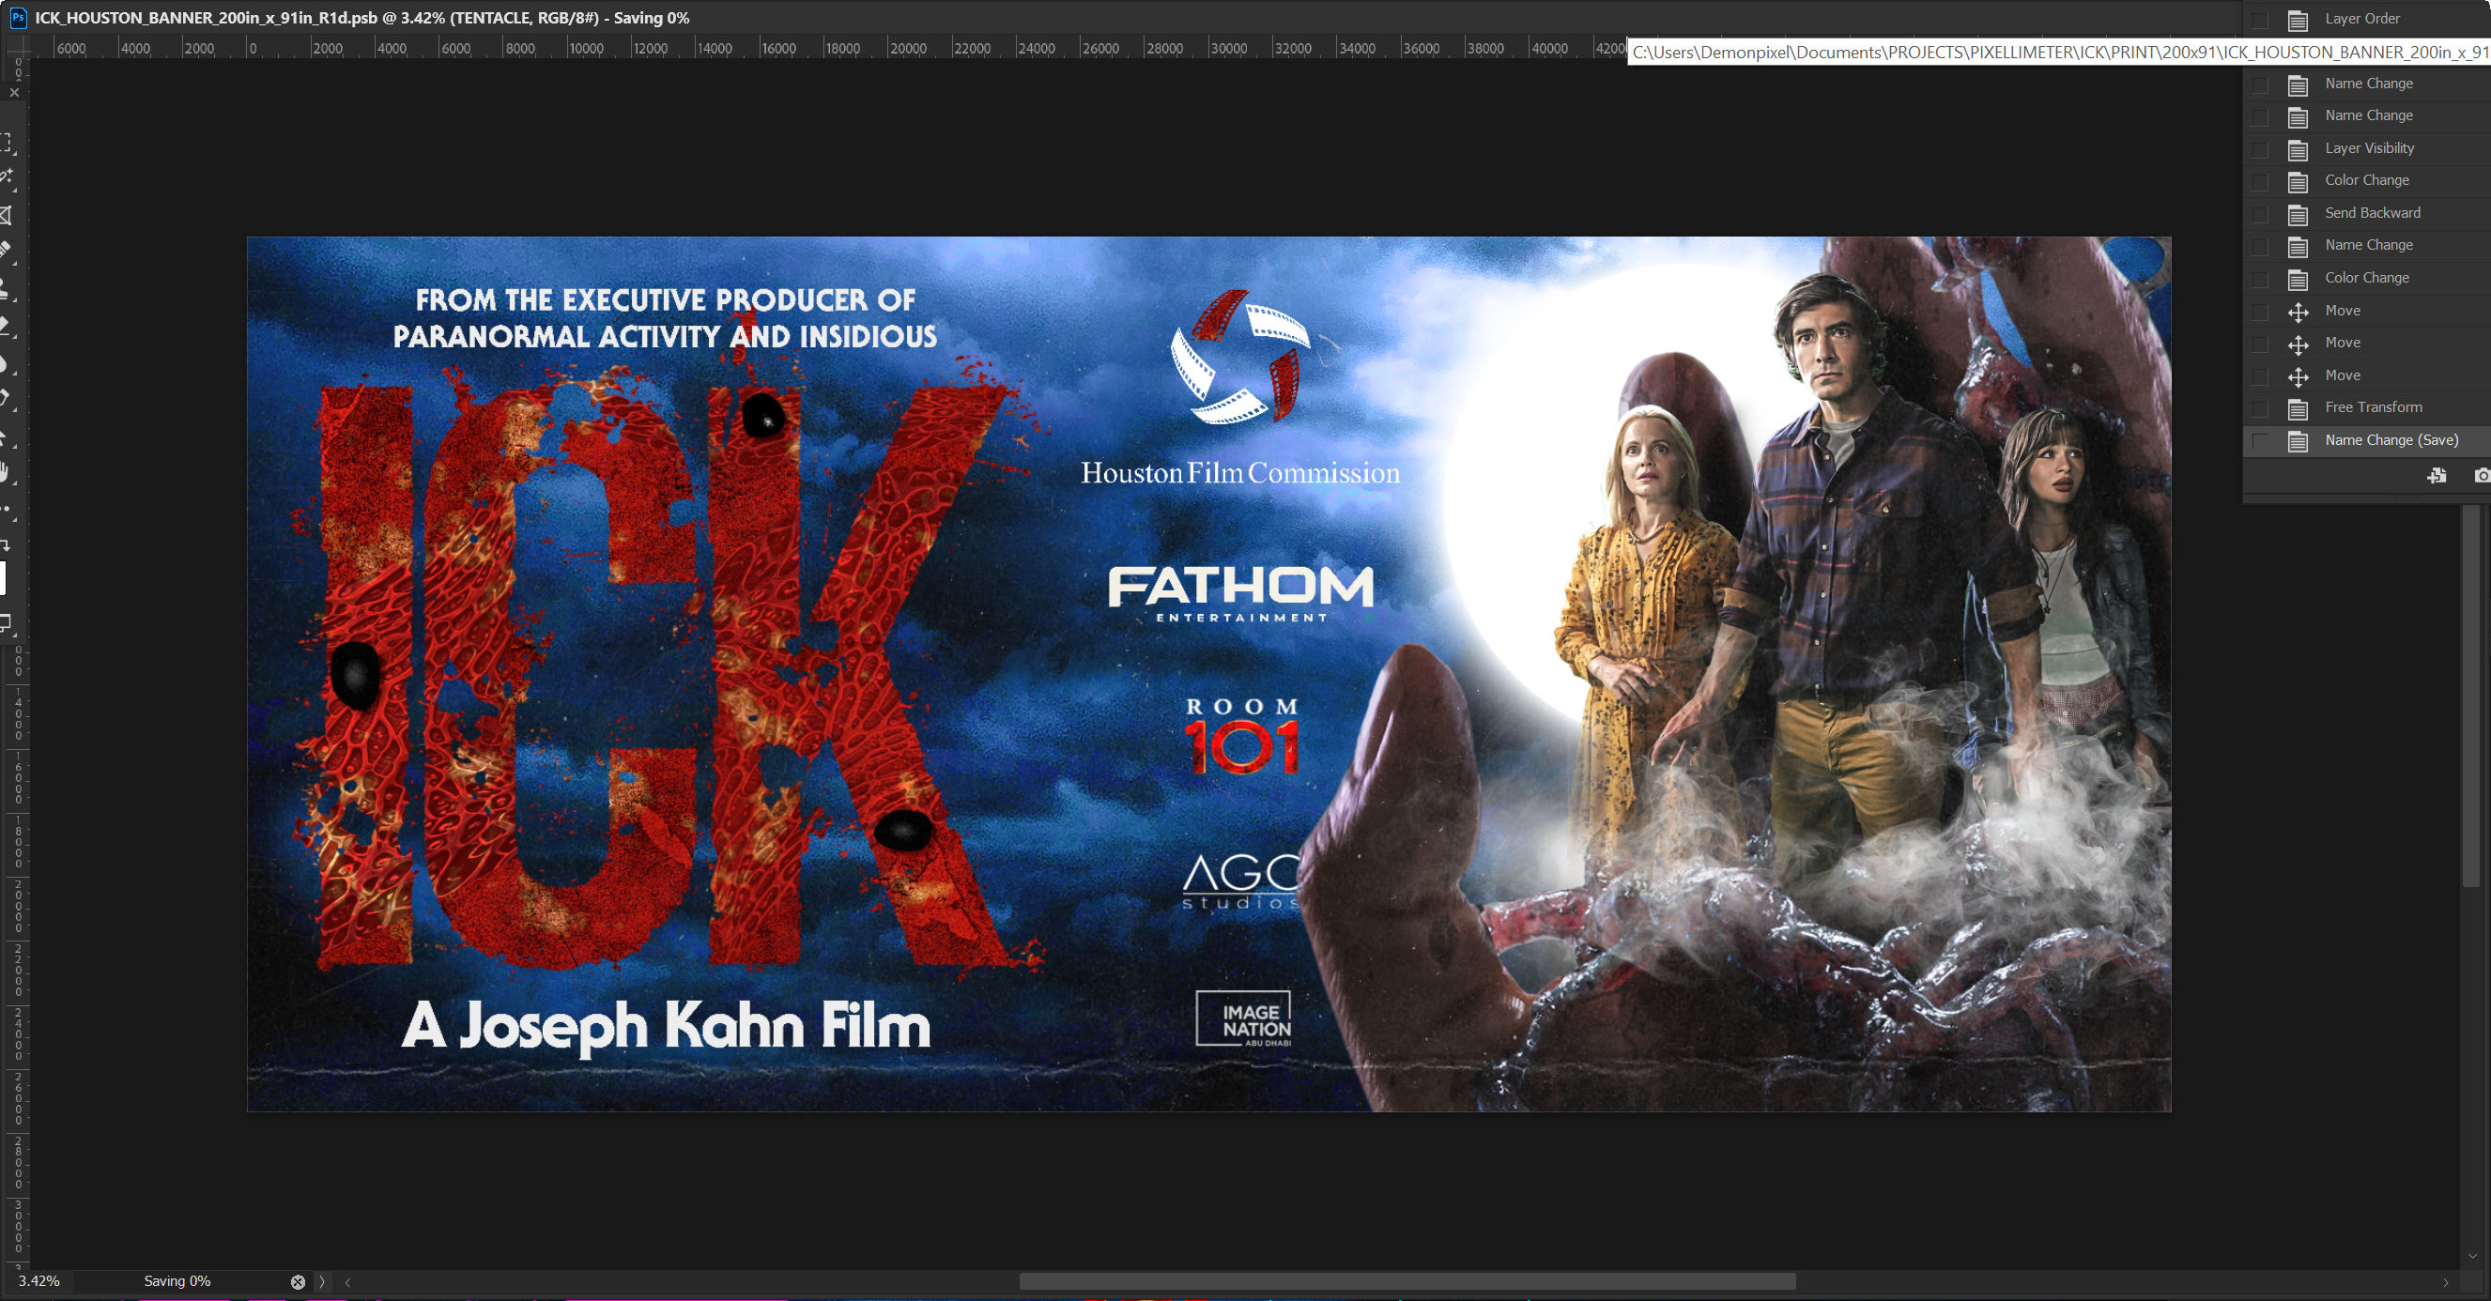Click the horizontal scrollbar left arrow

click(347, 1281)
